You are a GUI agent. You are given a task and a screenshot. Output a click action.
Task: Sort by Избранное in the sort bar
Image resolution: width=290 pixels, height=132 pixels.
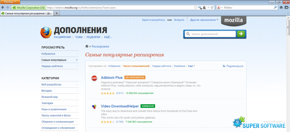(114, 66)
